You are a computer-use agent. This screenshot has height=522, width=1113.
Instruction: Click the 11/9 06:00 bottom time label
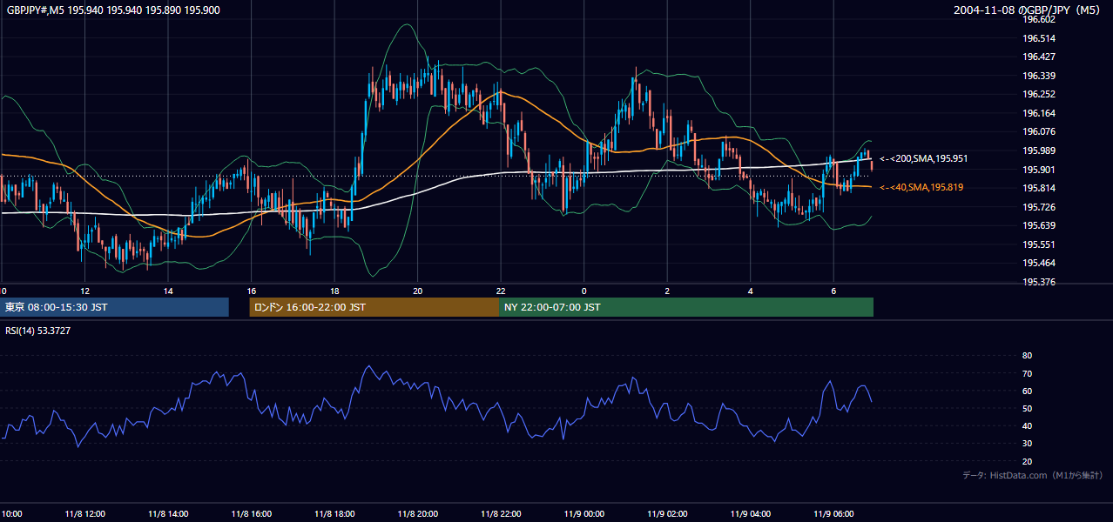click(833, 514)
